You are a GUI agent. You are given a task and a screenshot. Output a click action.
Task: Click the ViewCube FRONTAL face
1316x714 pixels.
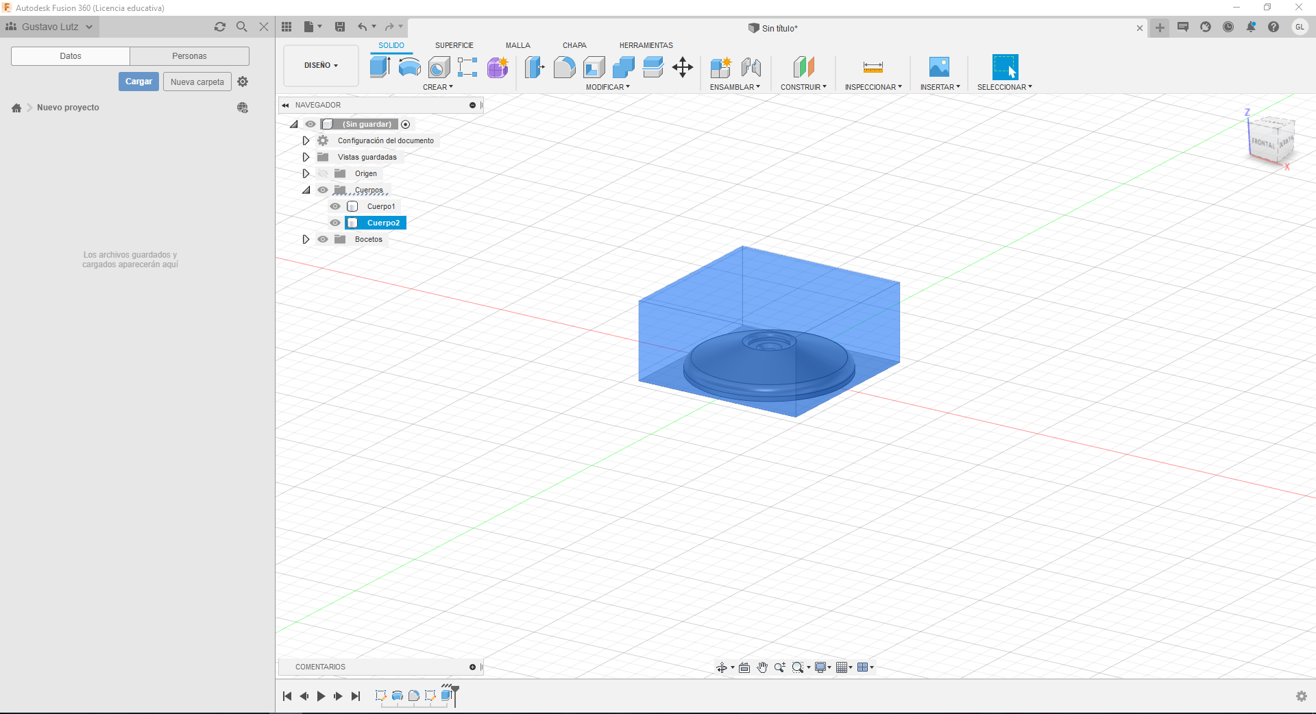1263,142
